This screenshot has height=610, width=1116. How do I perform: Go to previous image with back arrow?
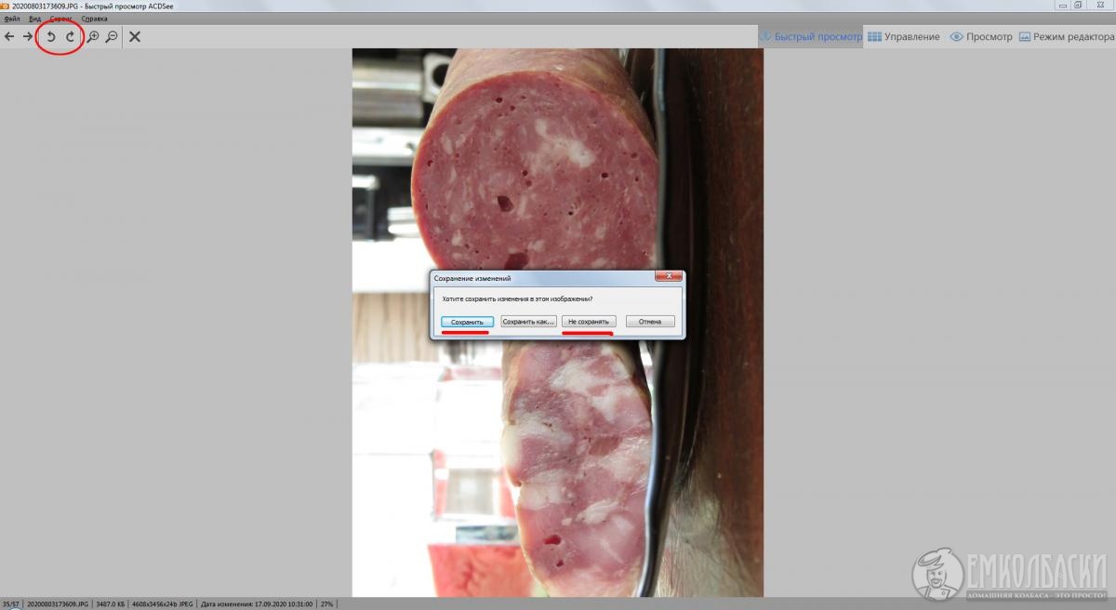[9, 37]
